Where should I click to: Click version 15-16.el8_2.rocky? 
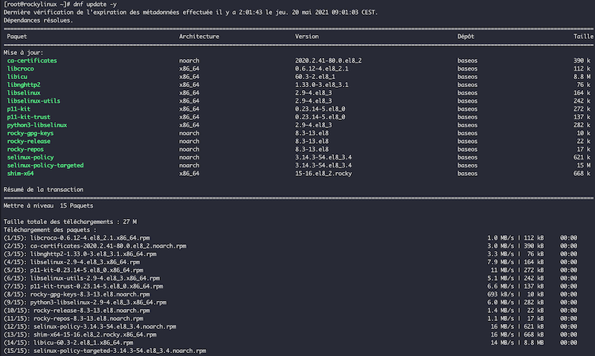(324, 174)
